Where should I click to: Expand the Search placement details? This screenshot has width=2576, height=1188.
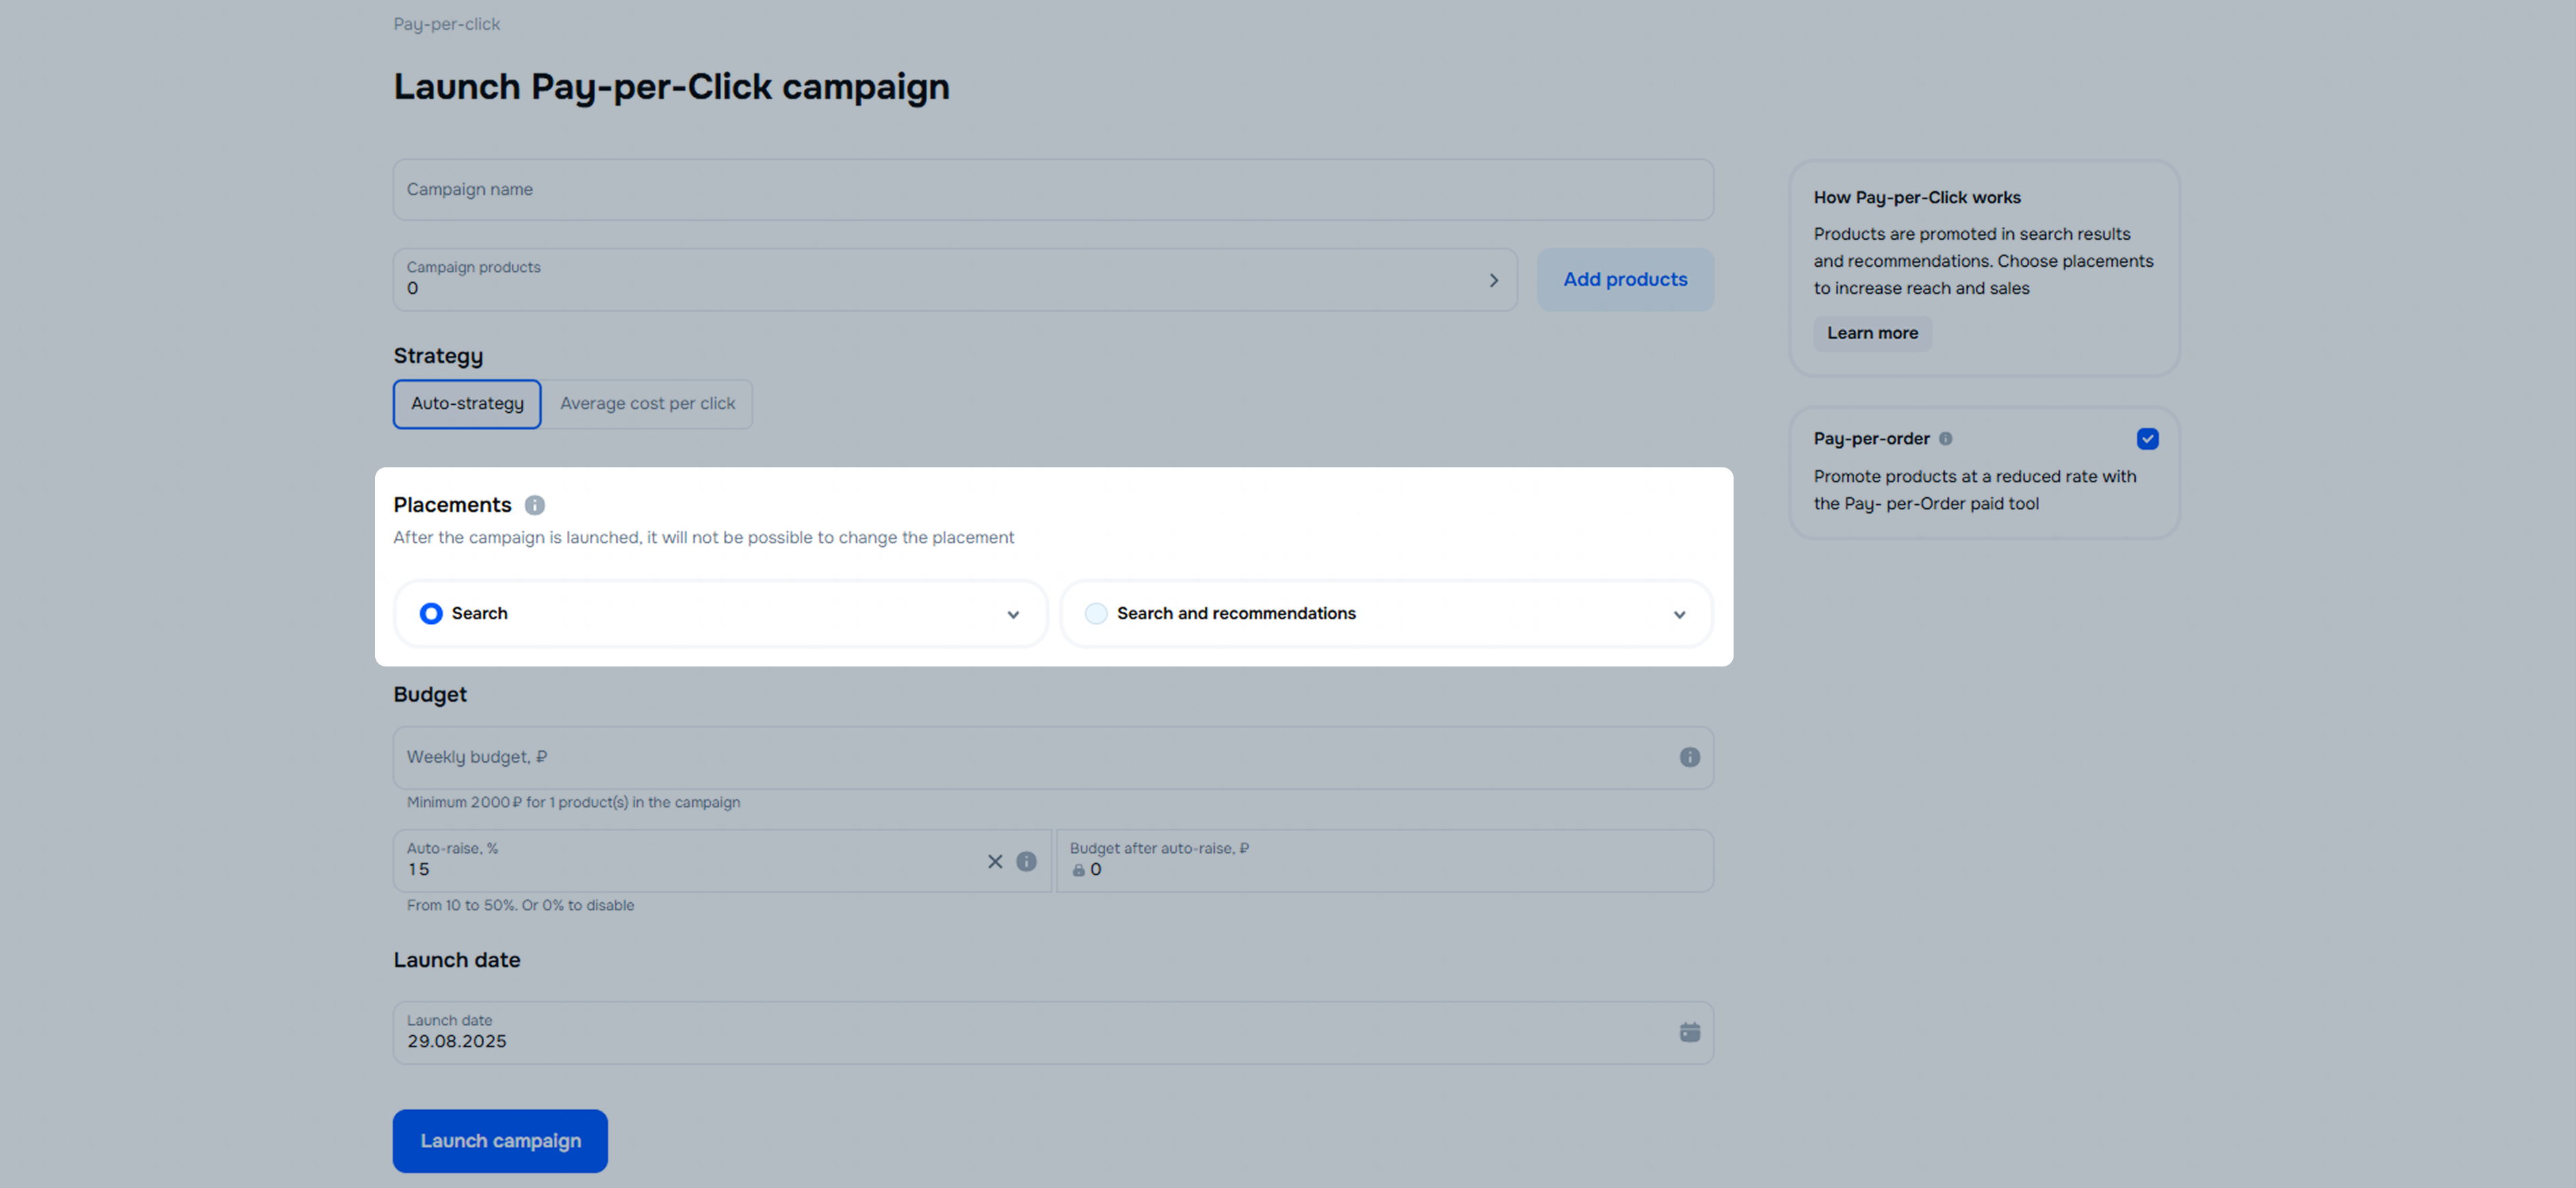click(x=1013, y=614)
